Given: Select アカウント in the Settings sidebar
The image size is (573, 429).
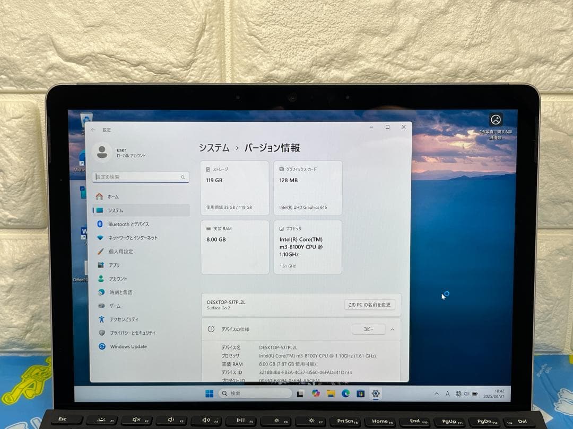Looking at the screenshot, I should [117, 279].
